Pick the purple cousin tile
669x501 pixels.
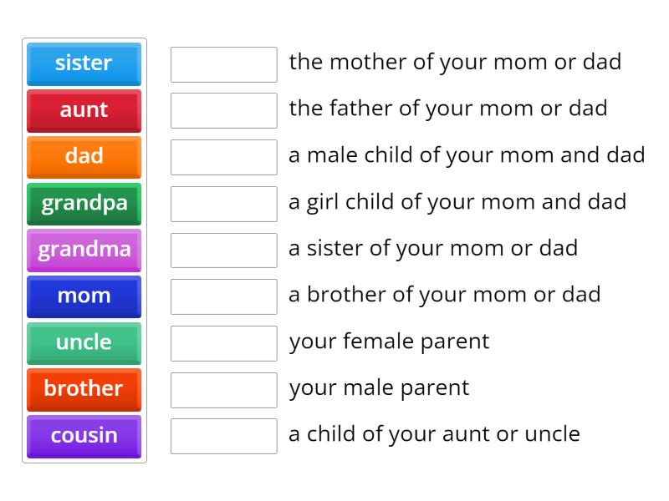pyautogui.click(x=84, y=436)
